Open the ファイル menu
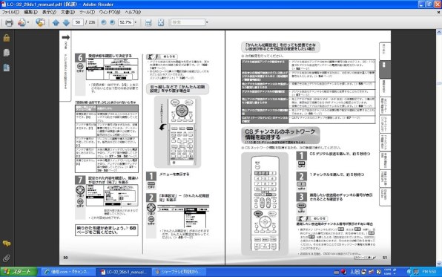This screenshot has height=277, width=442. coord(10,12)
